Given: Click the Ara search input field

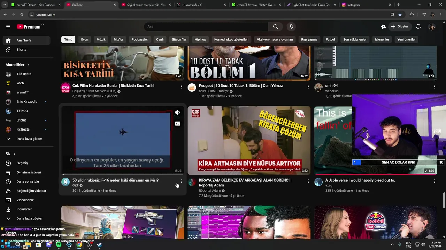Looking at the screenshot, I should [x=206, y=27].
